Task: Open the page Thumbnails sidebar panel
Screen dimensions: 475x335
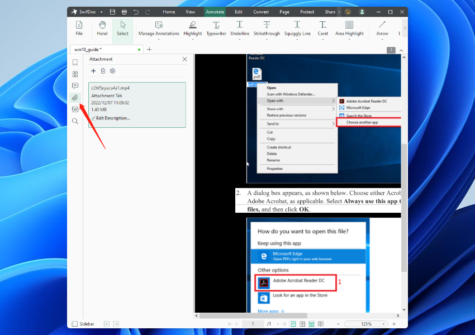Action: click(75, 74)
